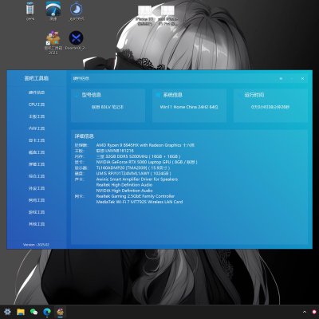
Task: Open 磁盘工具 in the sidebar
Action: point(37,152)
